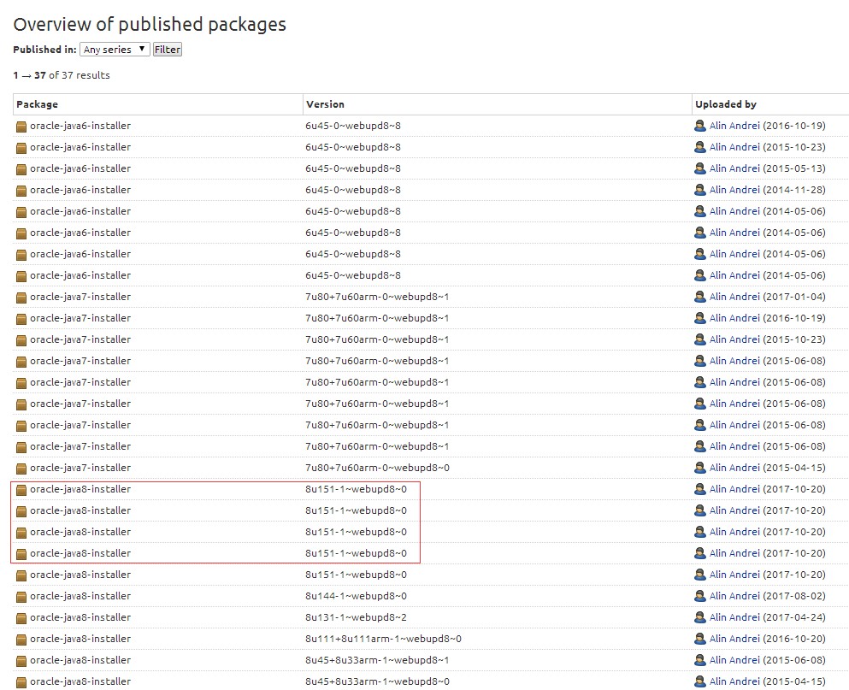Click uploader avatar icon in java6 2015-05-13 row
Screen dimensions: 849x690
point(700,168)
